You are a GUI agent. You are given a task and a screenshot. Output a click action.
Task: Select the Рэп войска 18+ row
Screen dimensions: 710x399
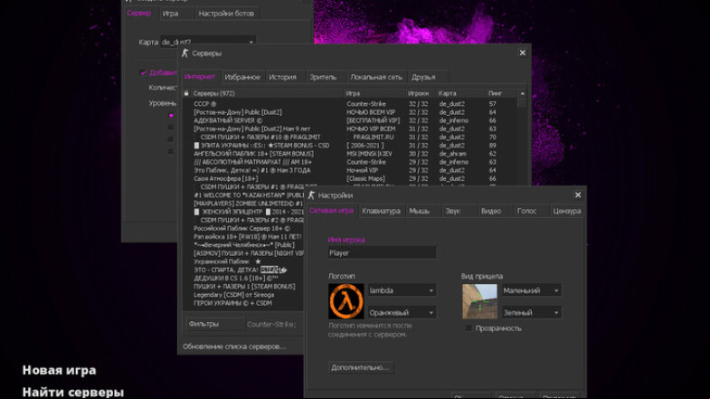pos(243,236)
